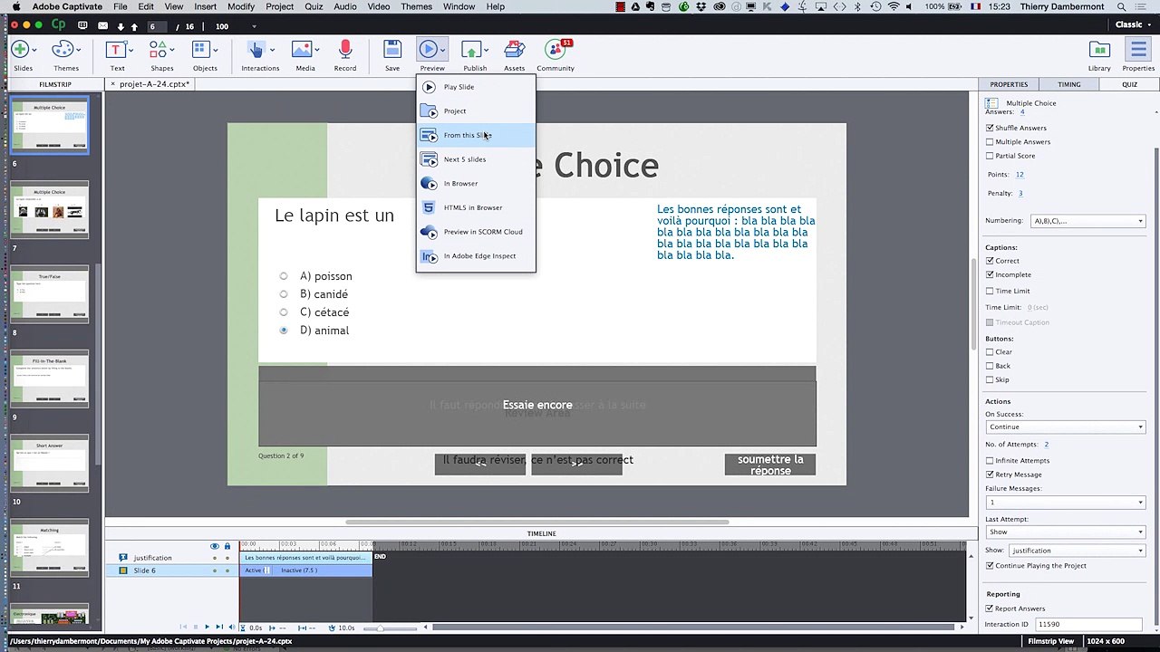Open the Library panel icon

[x=1099, y=50]
